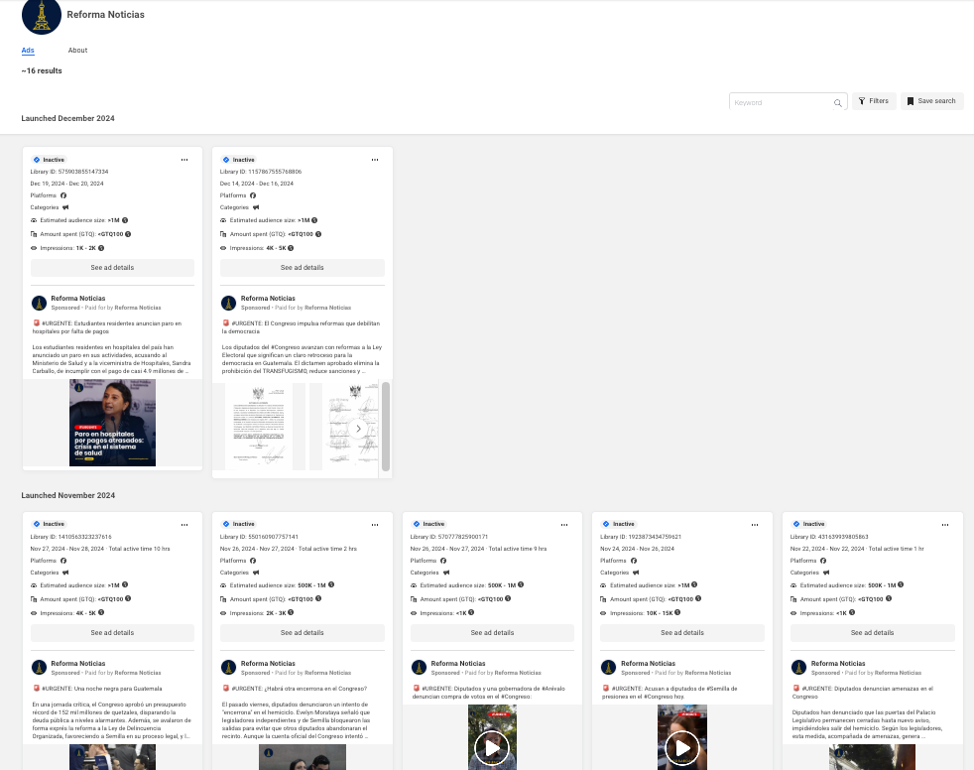See ad details for the Nov 24 ad

pyautogui.click(x=682, y=633)
